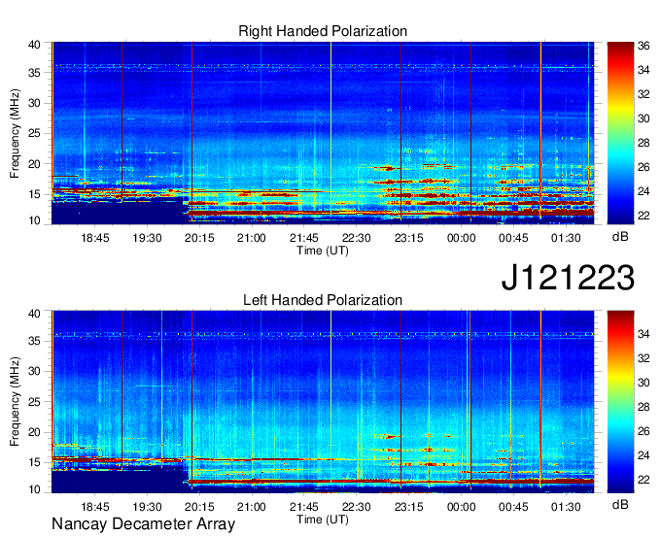The height and width of the screenshot is (536, 661).
Task: Click the 01:30 tick of Right Handed plot
Action: [566, 238]
